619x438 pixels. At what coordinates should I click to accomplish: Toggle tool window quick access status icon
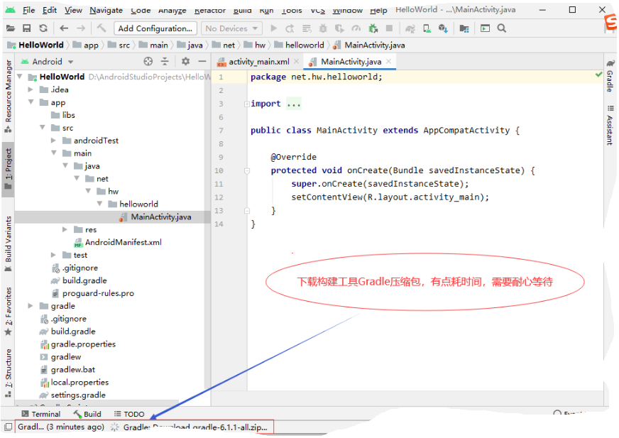click(8, 427)
